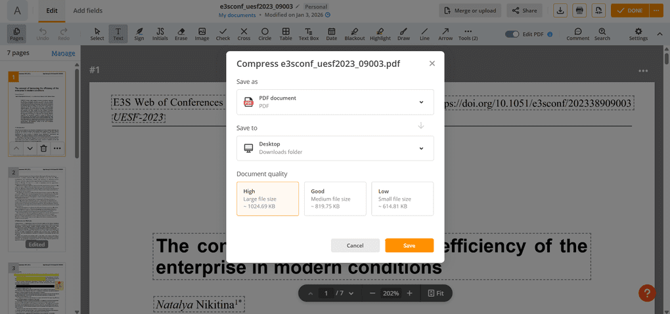Viewport: 670px width, 314px height.
Task: Select the Highlight tool
Action: tap(380, 34)
